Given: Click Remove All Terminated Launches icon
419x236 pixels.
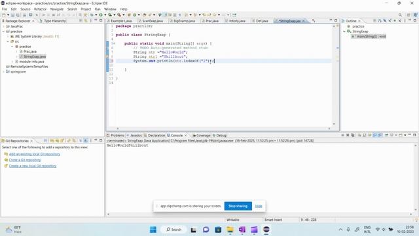Looking at the screenshot, I should coord(353,135).
